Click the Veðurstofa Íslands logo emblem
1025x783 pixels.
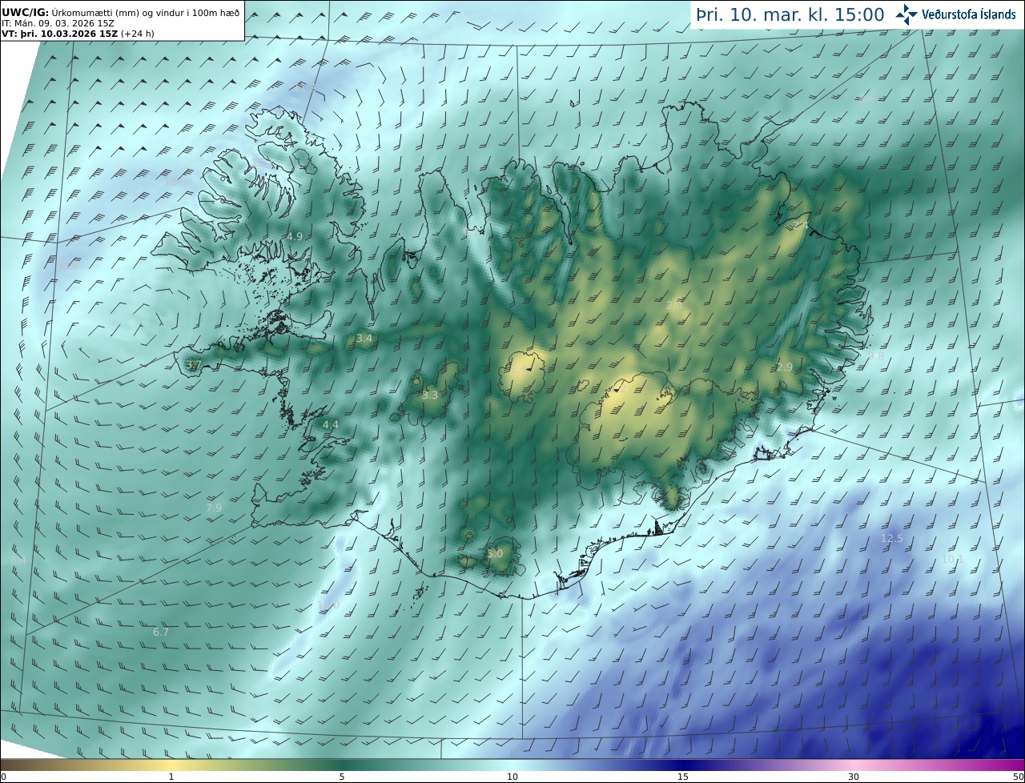pyautogui.click(x=906, y=14)
